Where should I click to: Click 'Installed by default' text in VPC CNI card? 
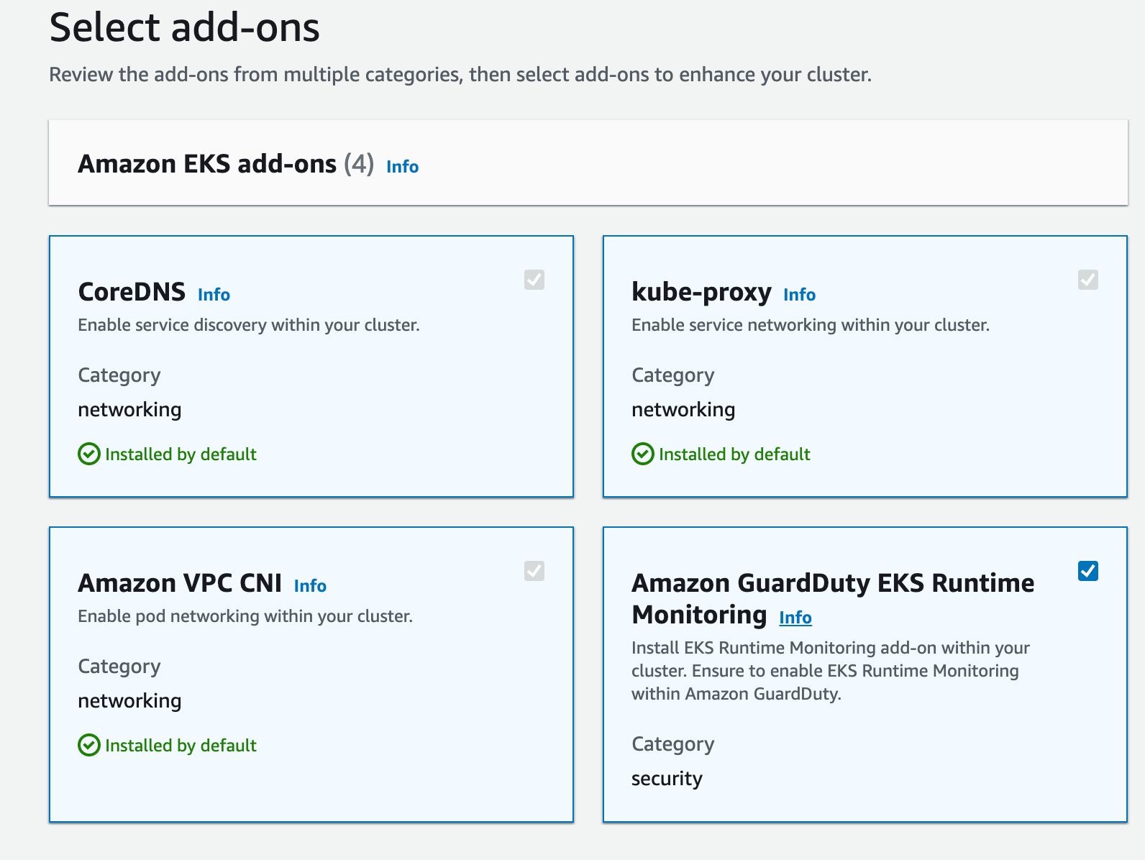[181, 746]
